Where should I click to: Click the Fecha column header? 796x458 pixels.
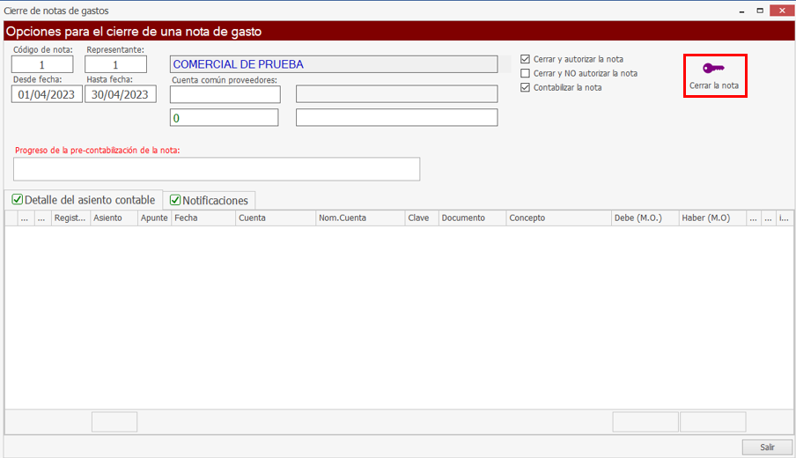click(203, 218)
